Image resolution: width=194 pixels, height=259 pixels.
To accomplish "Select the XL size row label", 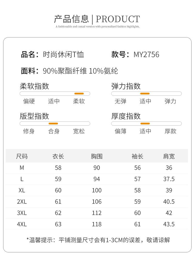I will pos(22,190).
